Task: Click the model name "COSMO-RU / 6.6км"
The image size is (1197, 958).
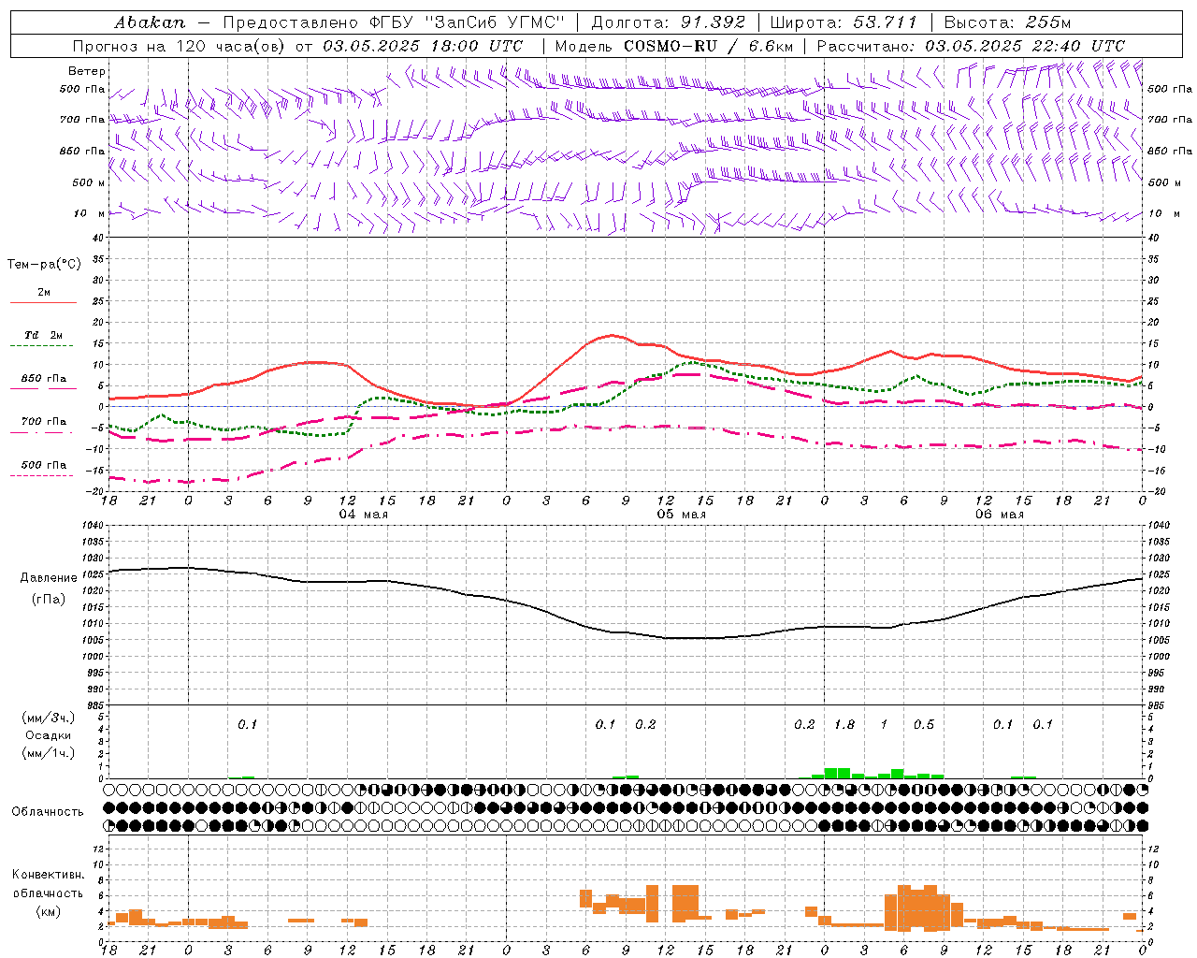Action: (x=709, y=46)
